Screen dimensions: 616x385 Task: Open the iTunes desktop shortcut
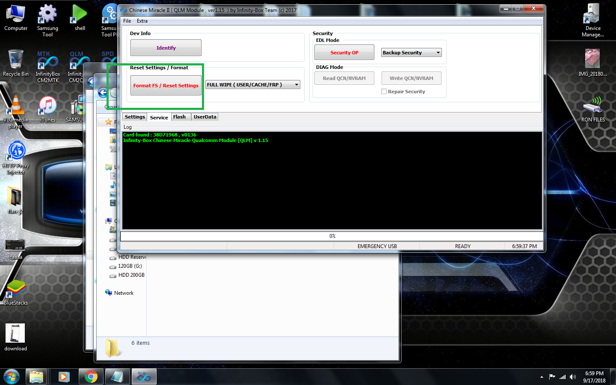point(47,109)
